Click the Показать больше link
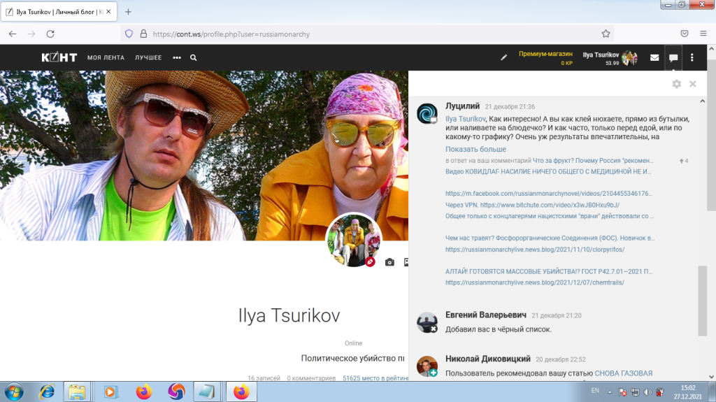Viewport: 716px width, 402px height. coord(475,150)
